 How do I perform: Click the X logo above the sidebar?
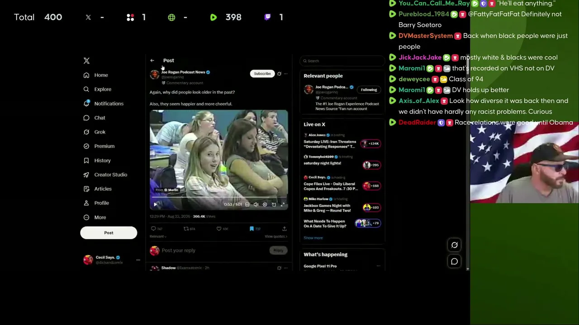(x=86, y=60)
